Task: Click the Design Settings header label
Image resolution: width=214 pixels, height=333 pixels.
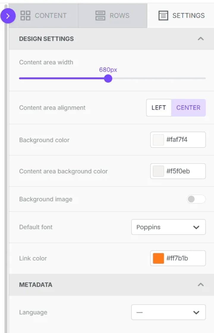Action: click(x=46, y=39)
